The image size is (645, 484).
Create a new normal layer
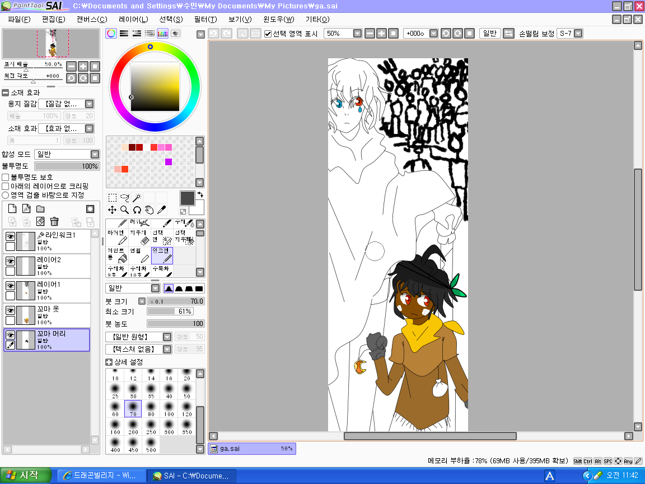[x=12, y=209]
